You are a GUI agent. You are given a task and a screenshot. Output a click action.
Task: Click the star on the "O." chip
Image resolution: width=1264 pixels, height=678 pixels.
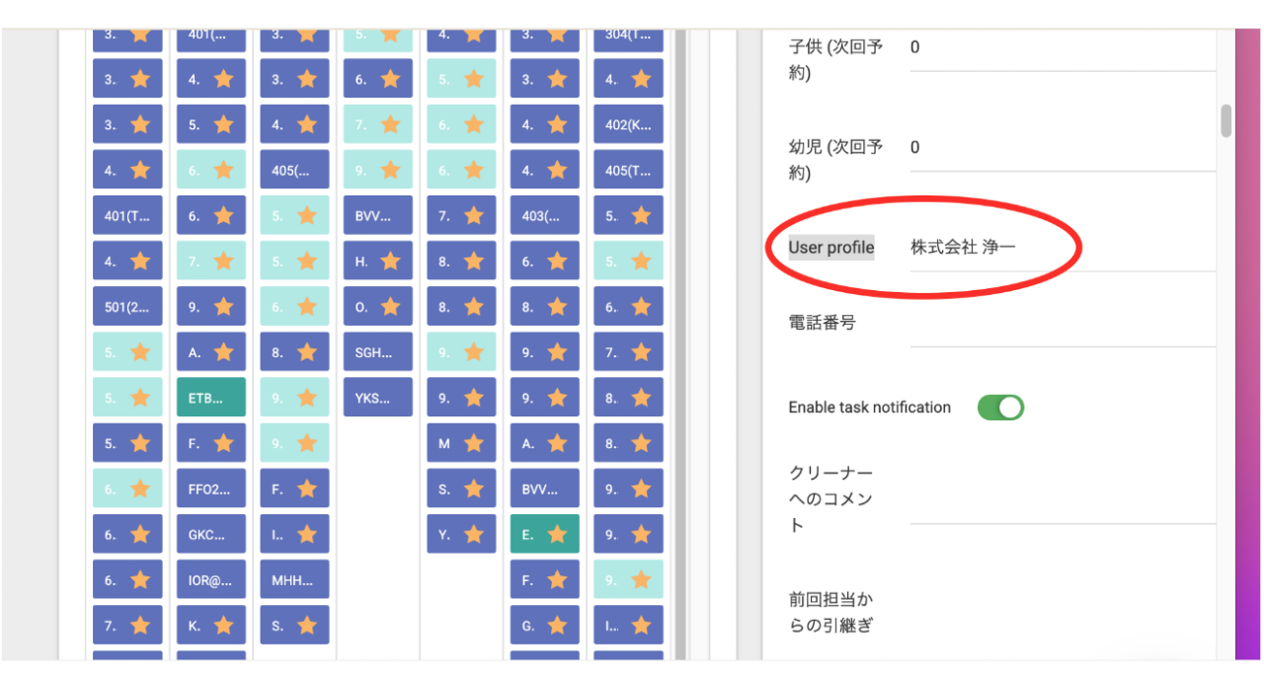pos(390,307)
